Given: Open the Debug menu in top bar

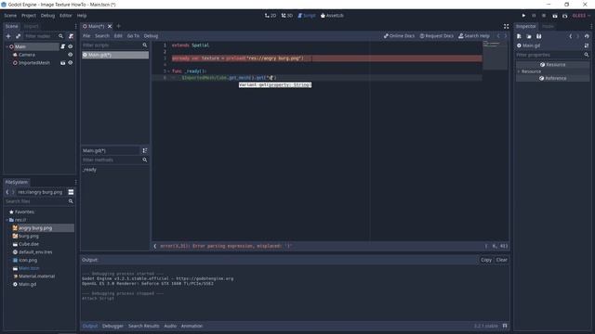Looking at the screenshot, I should pos(47,16).
